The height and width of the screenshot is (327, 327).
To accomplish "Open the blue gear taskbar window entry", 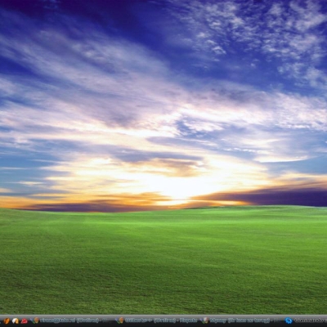I will (x=306, y=320).
